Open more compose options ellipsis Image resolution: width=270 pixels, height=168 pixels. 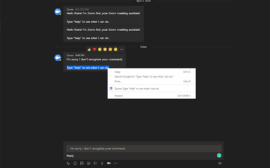(116, 163)
